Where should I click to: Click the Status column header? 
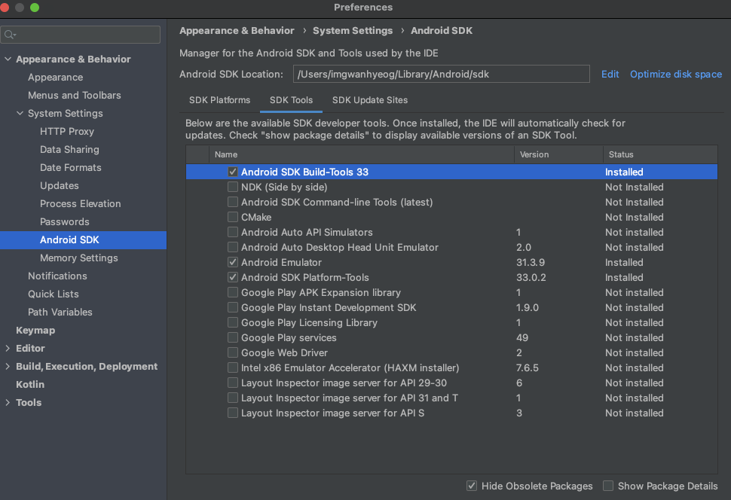coord(660,154)
